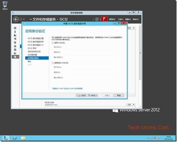Viewport: 177px width, 142px height.
Task: Open the taskbar clock and date
Action: tap(168, 138)
